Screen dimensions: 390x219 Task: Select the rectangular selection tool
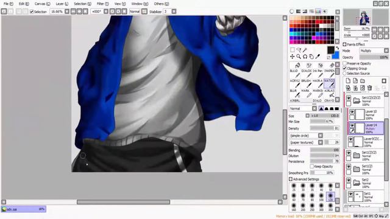point(292,50)
